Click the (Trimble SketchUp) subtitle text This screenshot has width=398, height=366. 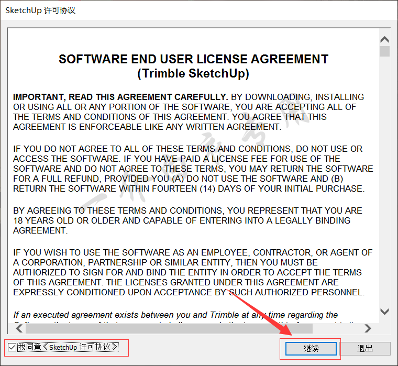pos(193,74)
